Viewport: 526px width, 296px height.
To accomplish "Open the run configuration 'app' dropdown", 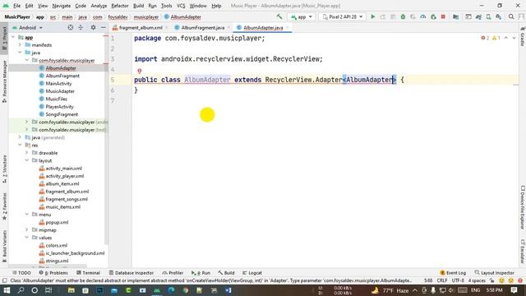I will (x=302, y=16).
